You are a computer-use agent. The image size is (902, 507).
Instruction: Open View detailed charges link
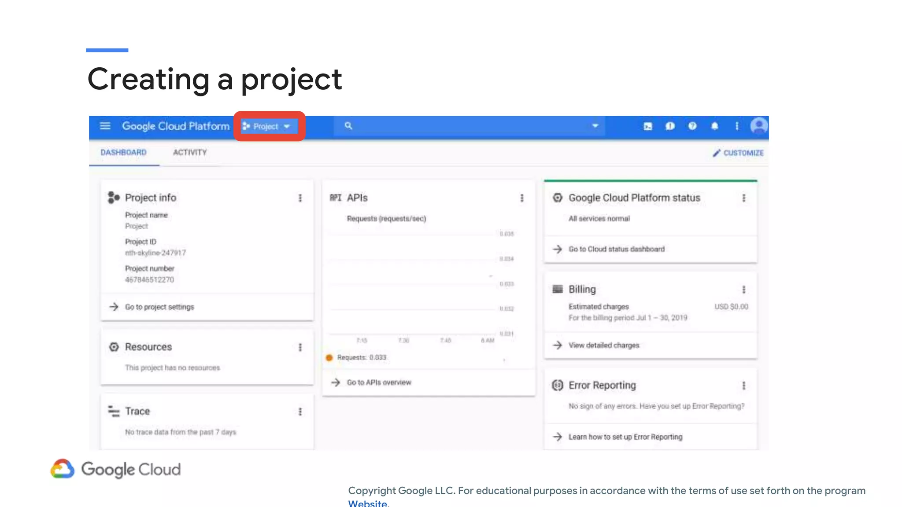[x=604, y=345]
